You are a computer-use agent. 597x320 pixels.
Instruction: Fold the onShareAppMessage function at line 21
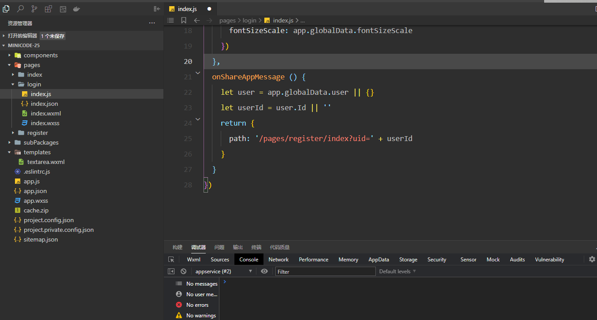(198, 73)
